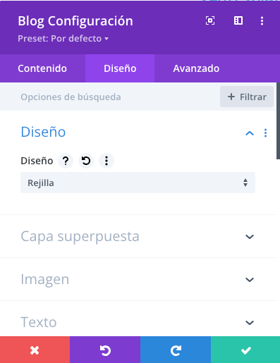Collapse the Diseño section chevron
The width and height of the screenshot is (280, 363).
250,133
